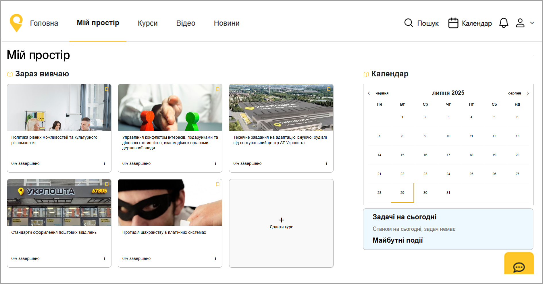Click the user profile icon
This screenshot has width=543, height=284.
(520, 23)
